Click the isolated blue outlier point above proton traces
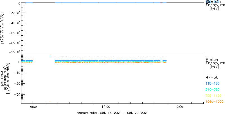This screenshot has height=115, width=225. [50, 56]
